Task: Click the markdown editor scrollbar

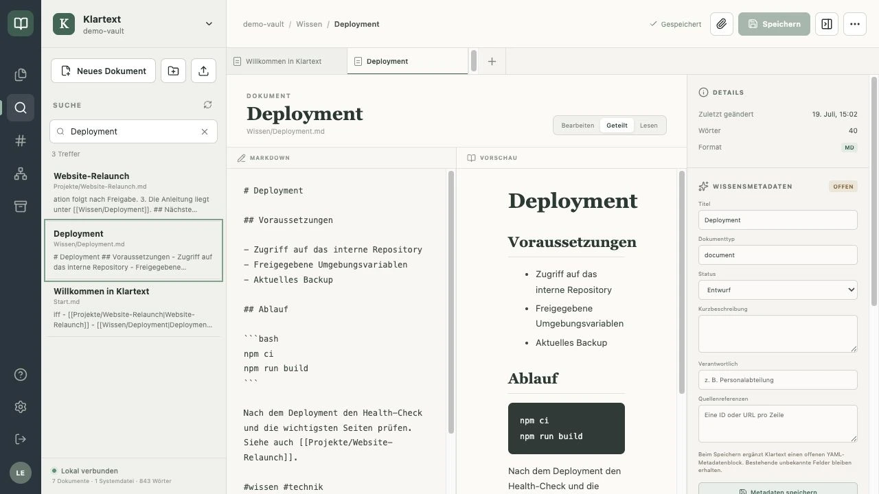Action: [x=451, y=302]
